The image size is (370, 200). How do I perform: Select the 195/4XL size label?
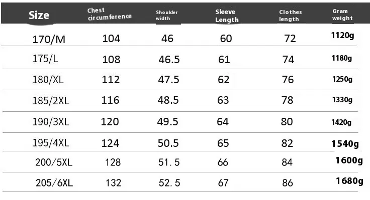pyautogui.click(x=51, y=143)
